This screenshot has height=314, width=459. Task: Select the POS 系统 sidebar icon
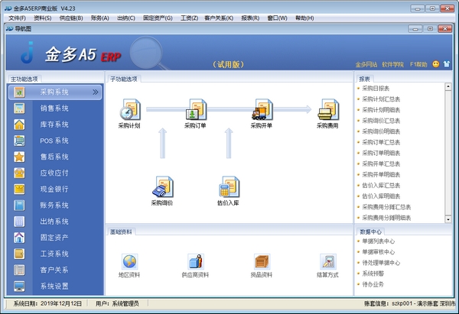coord(19,141)
